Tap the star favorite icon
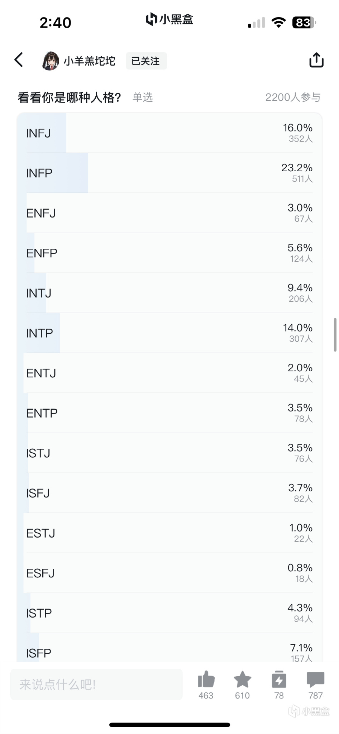Viewport: 339px width, 734px height. coord(242,679)
